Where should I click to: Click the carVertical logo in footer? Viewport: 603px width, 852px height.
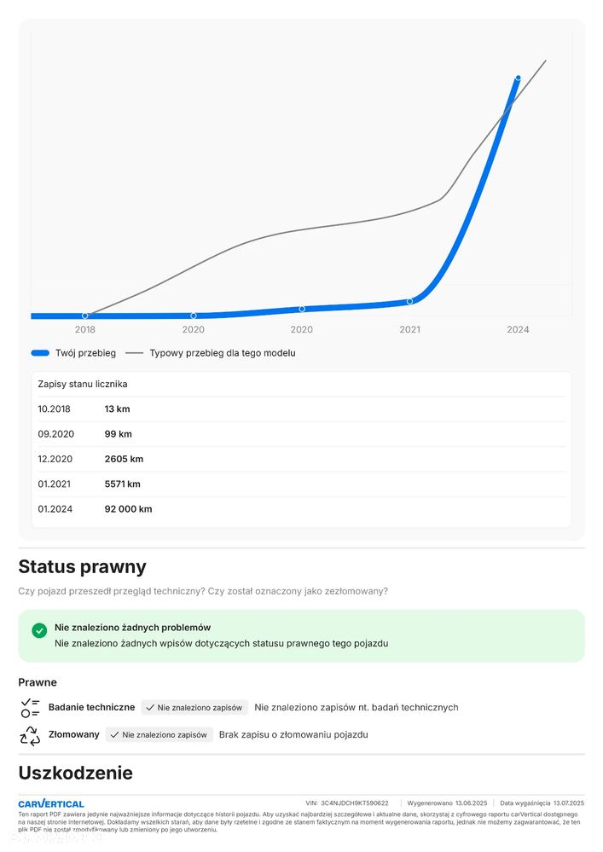[x=51, y=803]
